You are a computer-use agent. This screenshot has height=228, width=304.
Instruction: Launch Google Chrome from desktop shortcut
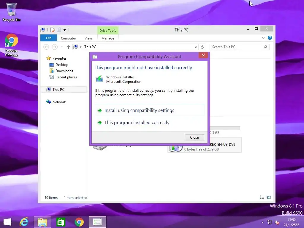point(12,45)
